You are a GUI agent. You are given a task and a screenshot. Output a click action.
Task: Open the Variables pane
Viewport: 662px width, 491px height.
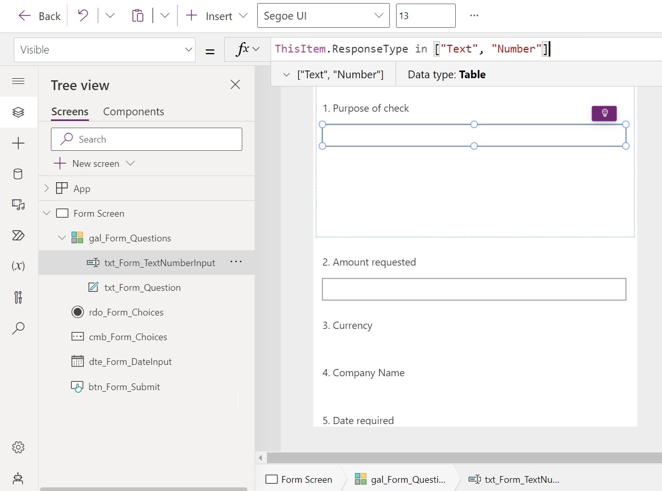click(18, 266)
